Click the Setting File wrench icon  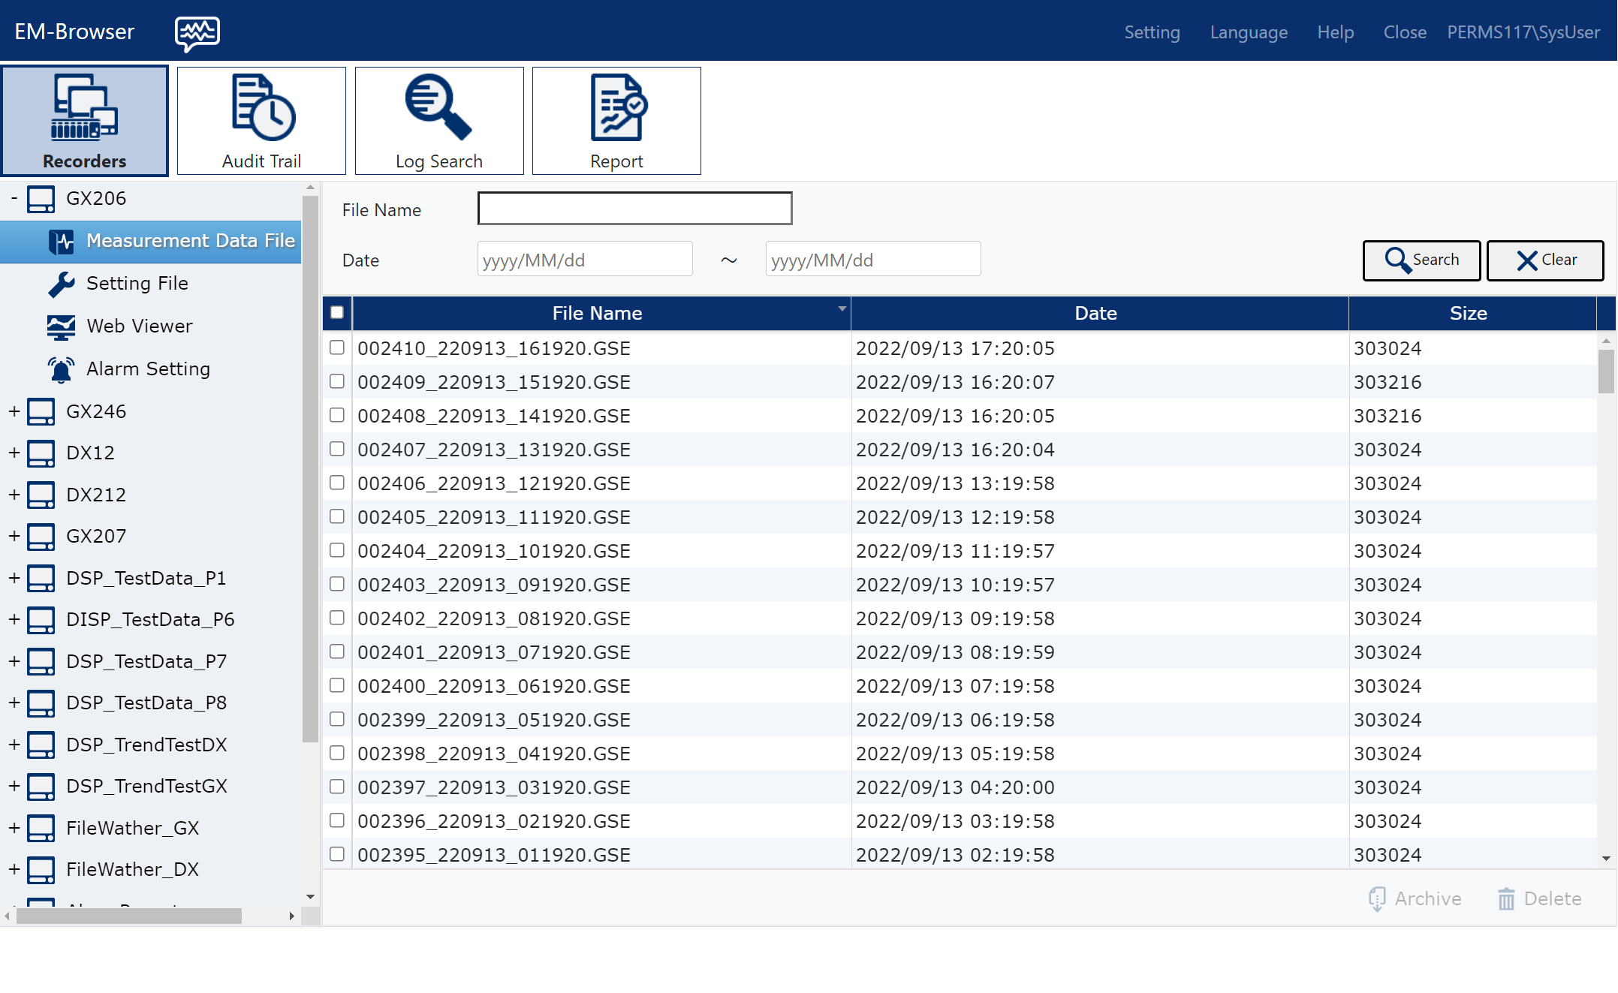pyautogui.click(x=61, y=284)
